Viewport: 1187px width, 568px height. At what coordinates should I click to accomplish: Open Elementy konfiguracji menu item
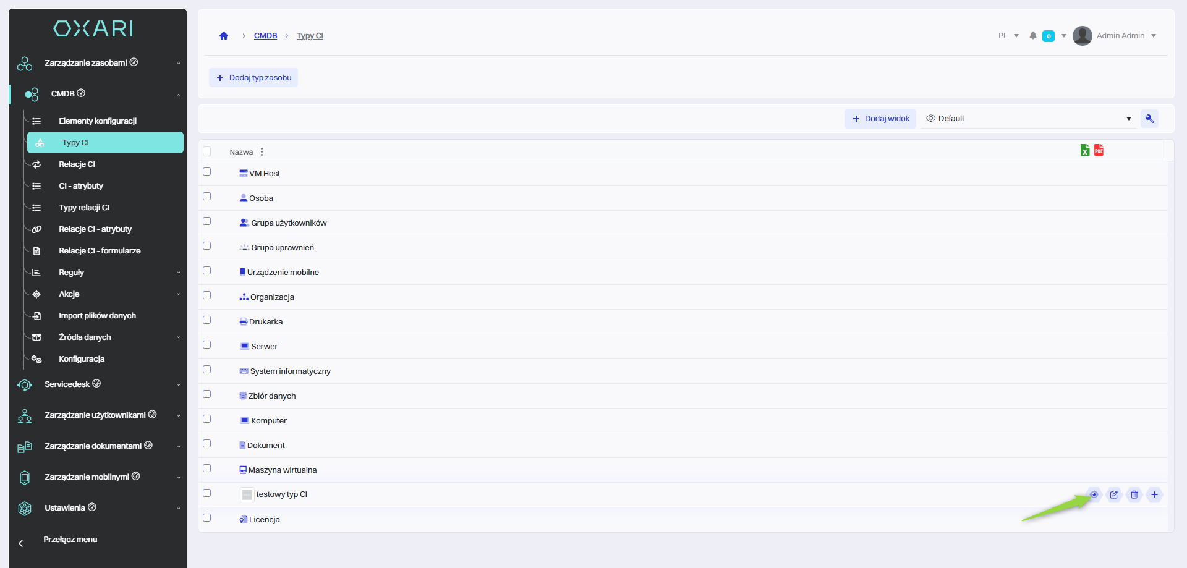click(x=98, y=121)
